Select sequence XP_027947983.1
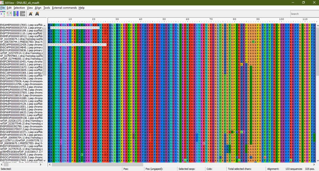Viewport: 319px width, 171px height. tap(21, 56)
